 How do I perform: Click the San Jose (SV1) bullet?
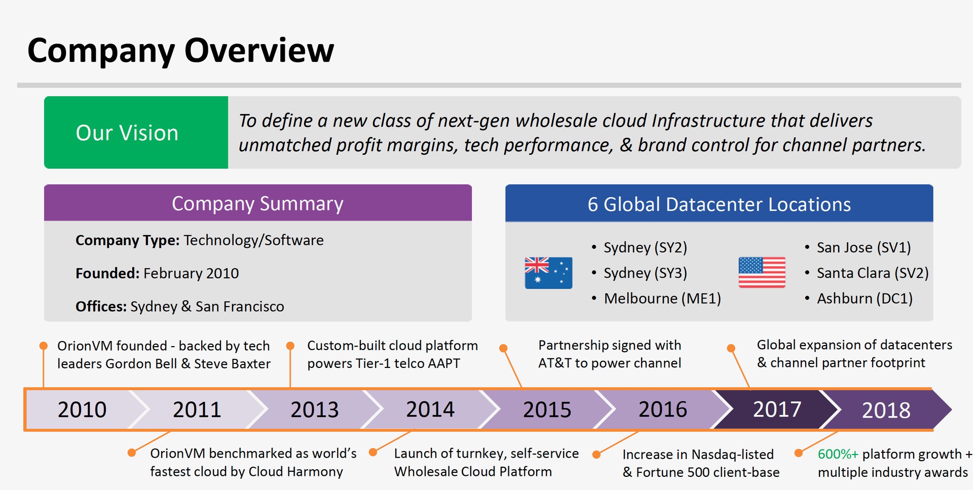(858, 247)
